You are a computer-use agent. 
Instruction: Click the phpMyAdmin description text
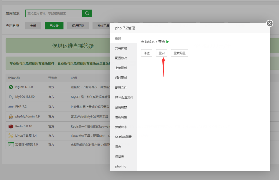click(89, 117)
